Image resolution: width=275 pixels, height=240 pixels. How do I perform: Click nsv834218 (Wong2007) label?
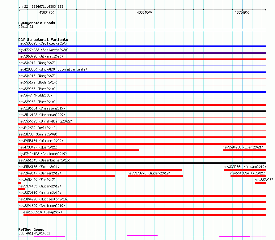coord(37,76)
